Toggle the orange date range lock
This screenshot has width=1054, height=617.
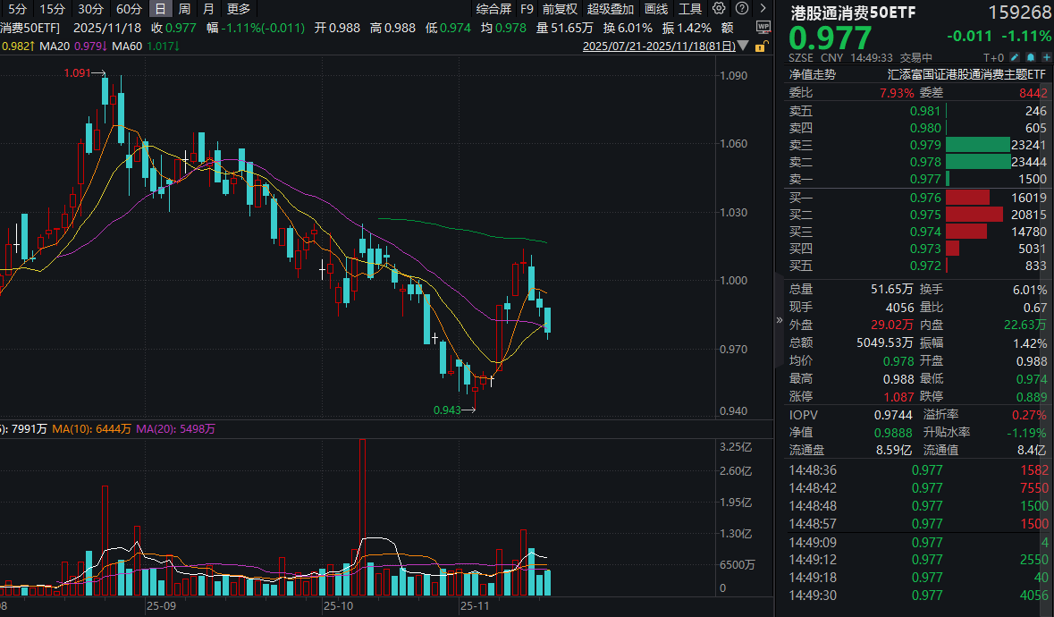click(x=761, y=46)
